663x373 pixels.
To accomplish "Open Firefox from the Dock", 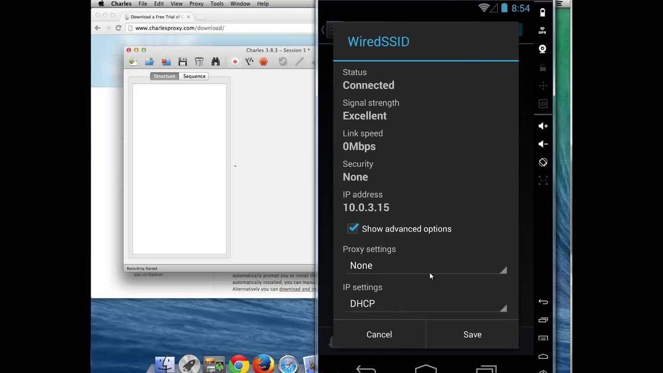I will tap(264, 365).
